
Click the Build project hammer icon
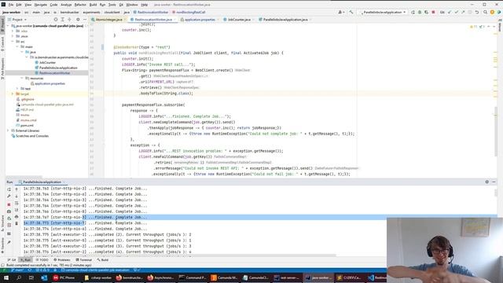click(x=351, y=13)
